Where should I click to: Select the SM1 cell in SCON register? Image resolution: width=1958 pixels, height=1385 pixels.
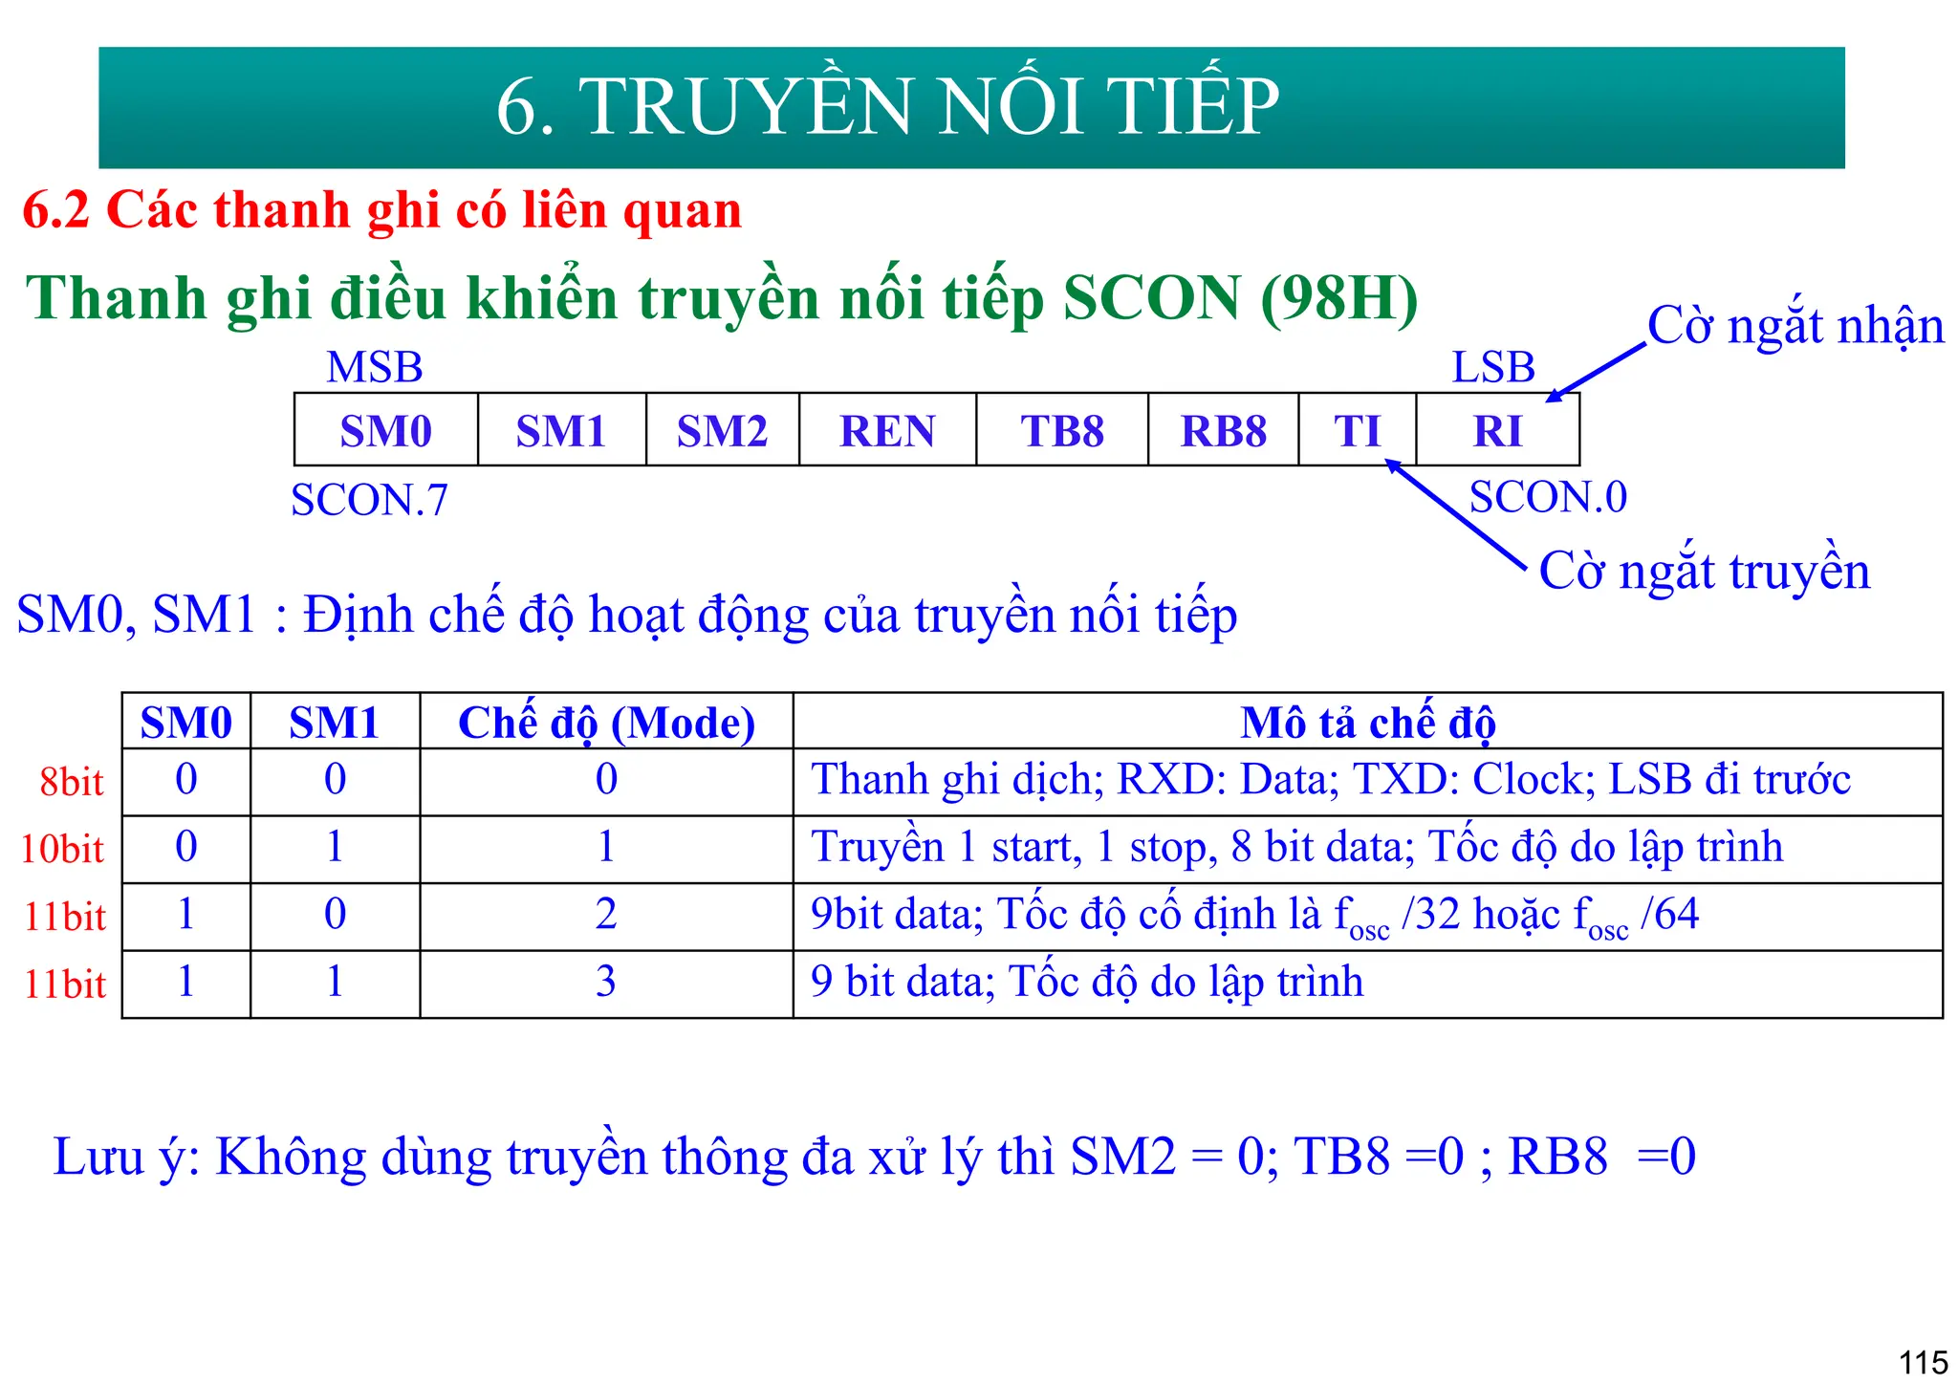click(x=562, y=430)
